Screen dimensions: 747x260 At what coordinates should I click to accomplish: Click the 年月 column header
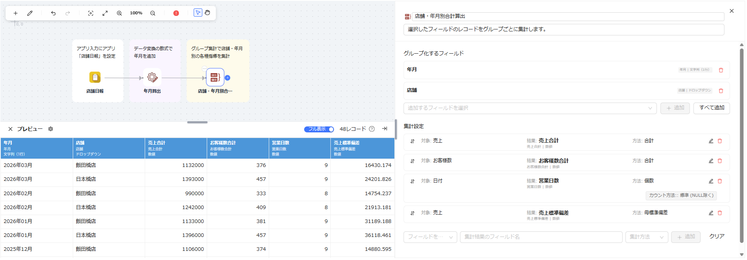[x=37, y=148]
